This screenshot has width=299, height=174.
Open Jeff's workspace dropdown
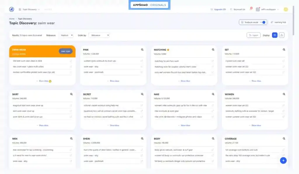(x=268, y=9)
